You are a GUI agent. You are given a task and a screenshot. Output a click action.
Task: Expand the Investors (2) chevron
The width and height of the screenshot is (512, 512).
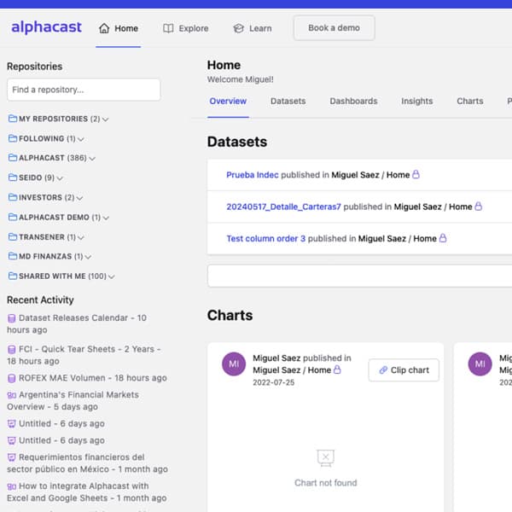point(79,198)
